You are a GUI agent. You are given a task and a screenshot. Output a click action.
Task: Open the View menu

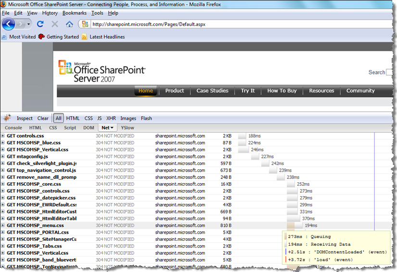[x=32, y=13]
